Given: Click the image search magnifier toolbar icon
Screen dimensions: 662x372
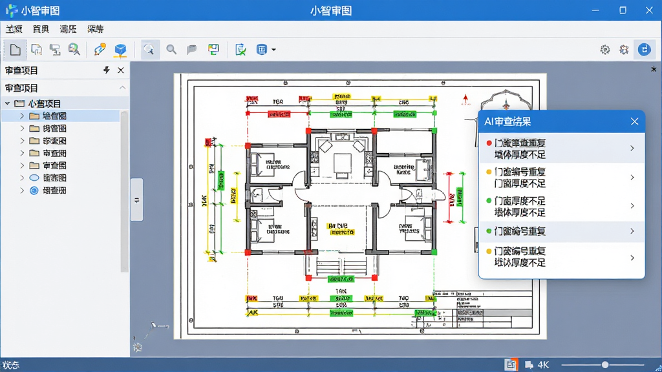Looking at the screenshot, I should tap(74, 50).
